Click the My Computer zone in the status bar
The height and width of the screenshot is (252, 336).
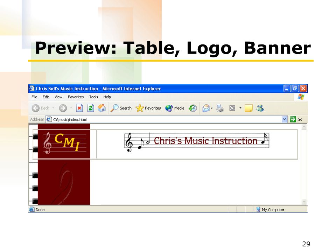270,210
